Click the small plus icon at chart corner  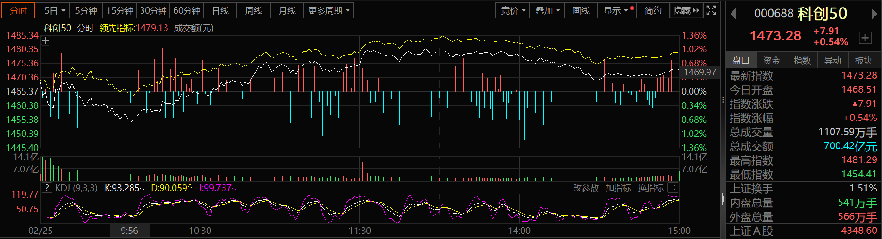click(45, 41)
